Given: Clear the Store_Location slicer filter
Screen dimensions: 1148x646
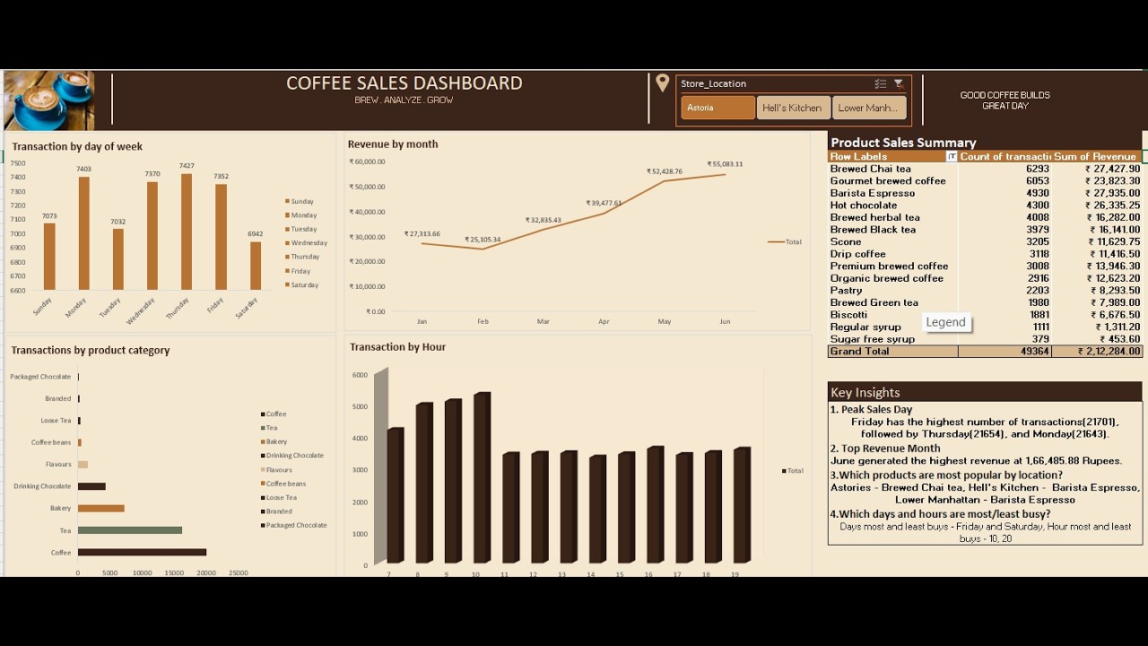Looking at the screenshot, I should pyautogui.click(x=899, y=83).
